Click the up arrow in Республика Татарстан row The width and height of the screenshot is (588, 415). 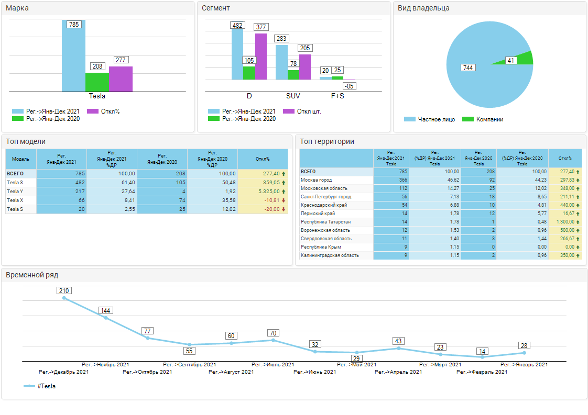(x=578, y=222)
